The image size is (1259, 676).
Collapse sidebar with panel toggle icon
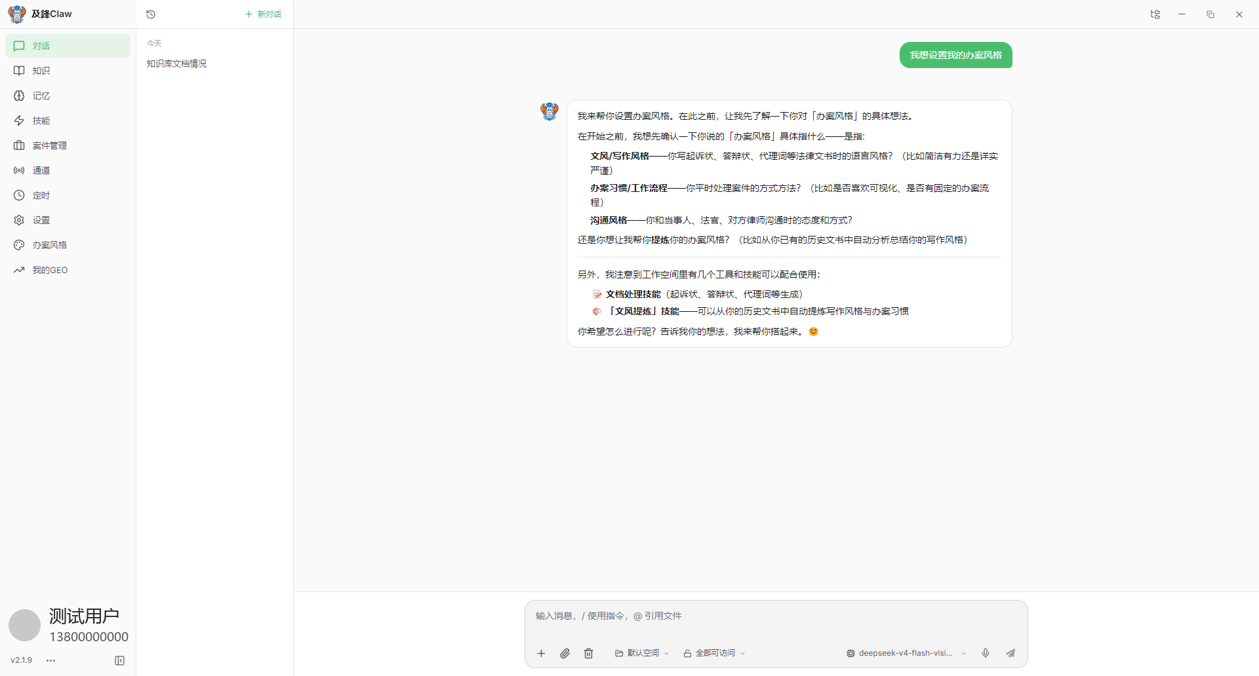[119, 660]
